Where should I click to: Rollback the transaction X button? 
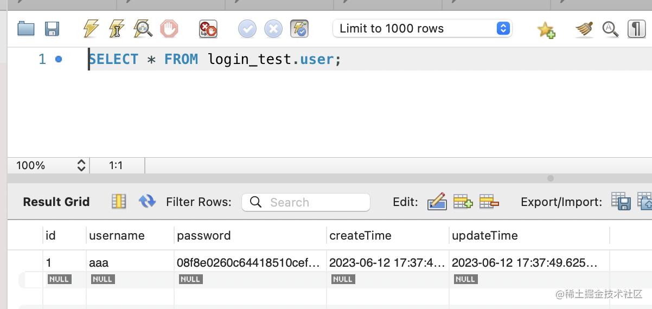click(x=273, y=29)
